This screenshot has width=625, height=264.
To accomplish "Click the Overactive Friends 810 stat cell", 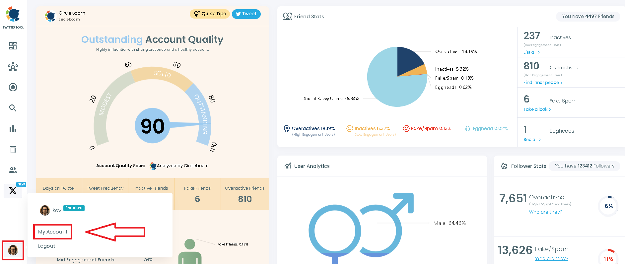I will tap(245, 194).
